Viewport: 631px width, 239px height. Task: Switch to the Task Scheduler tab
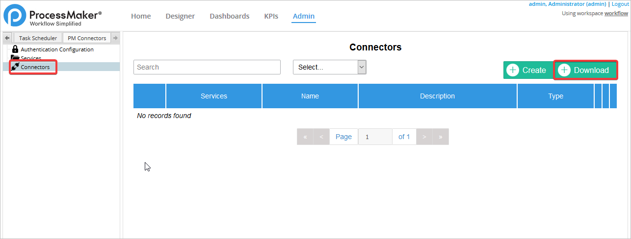pyautogui.click(x=38, y=38)
